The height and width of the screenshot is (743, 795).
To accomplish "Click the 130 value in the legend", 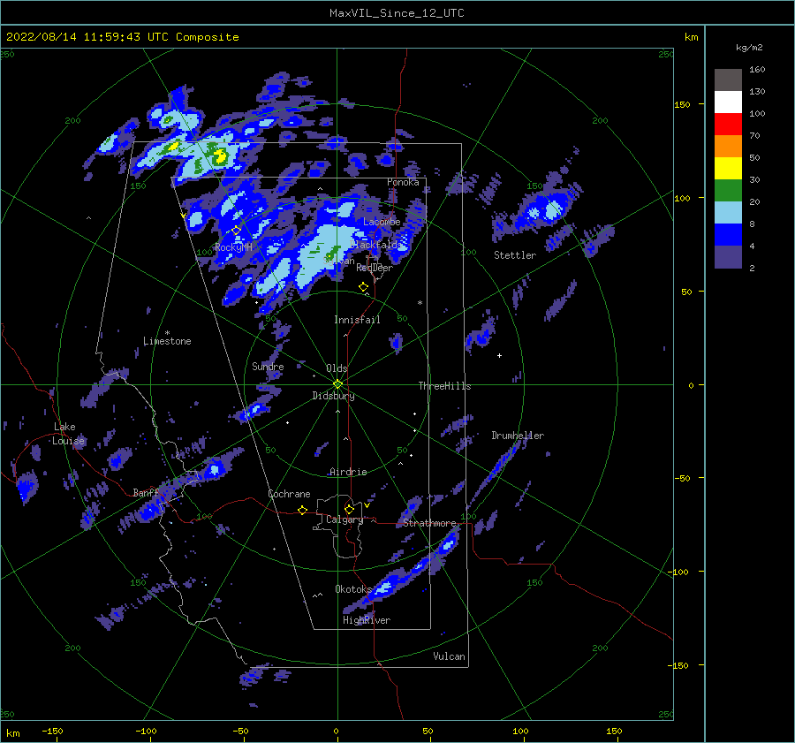I will [757, 92].
